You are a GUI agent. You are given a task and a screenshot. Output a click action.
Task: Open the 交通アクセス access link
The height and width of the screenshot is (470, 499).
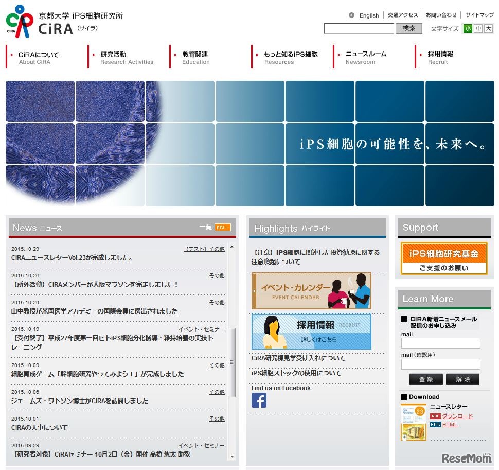[403, 15]
